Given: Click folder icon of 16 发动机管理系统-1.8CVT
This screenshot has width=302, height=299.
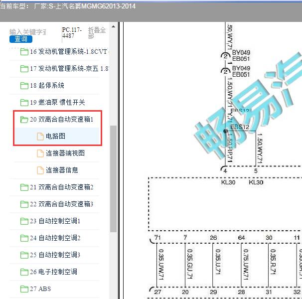Looking at the screenshot, I should 24,52.
